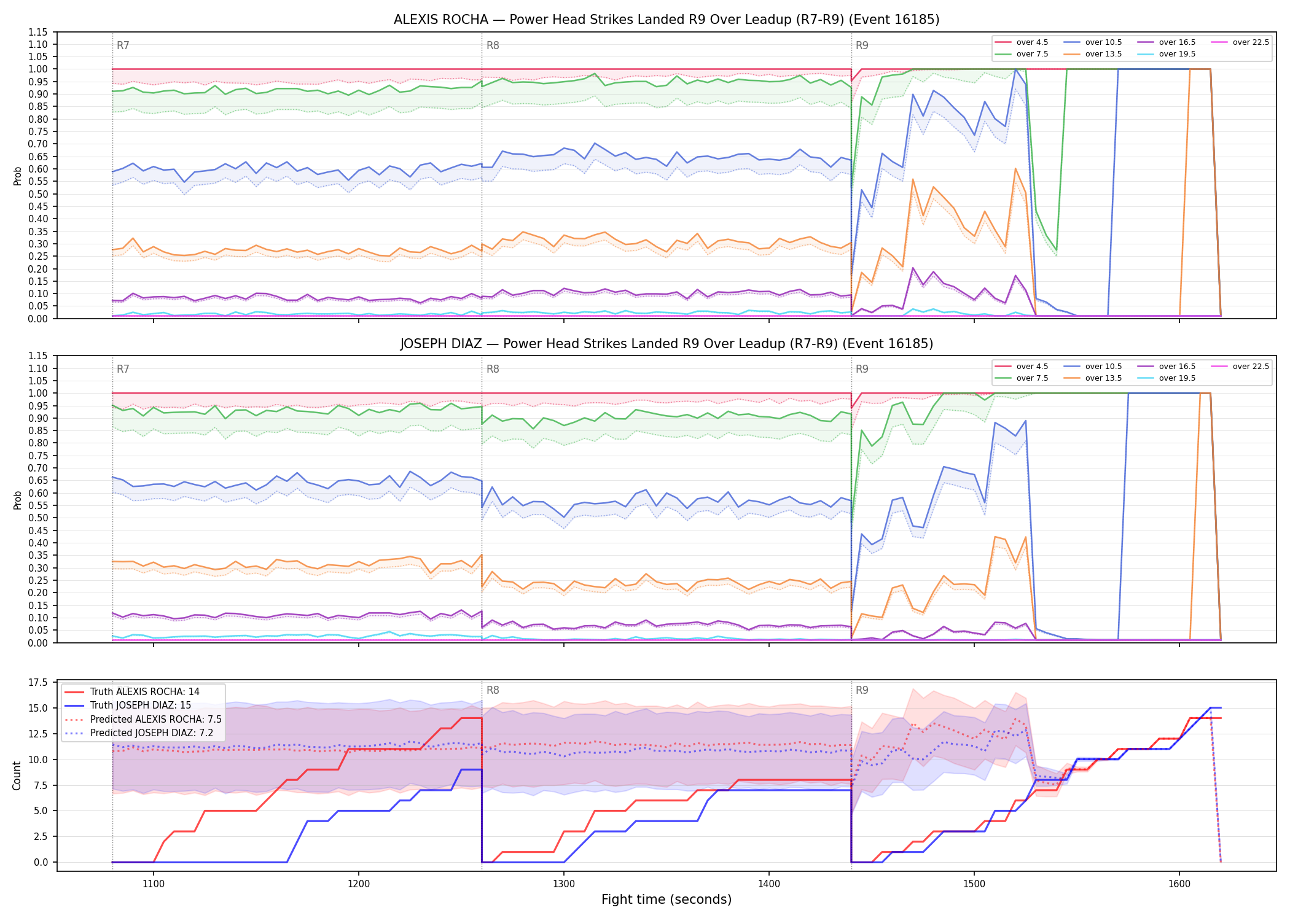1290x921 pixels.
Task: Select 'Truth ALEXIS ROCHA: 14' legend entry
Action: coord(132,691)
